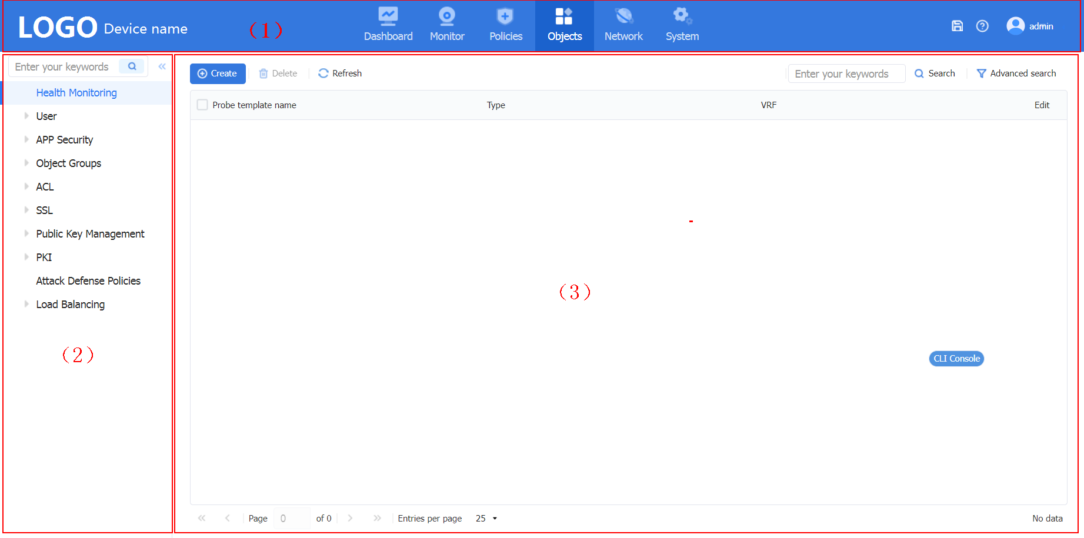Refresh the probe template list
The width and height of the screenshot is (1084, 538).
click(x=340, y=73)
